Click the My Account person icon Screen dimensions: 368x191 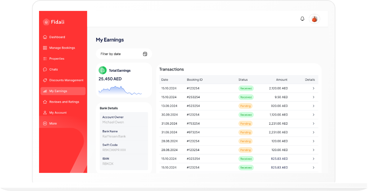pos(45,113)
